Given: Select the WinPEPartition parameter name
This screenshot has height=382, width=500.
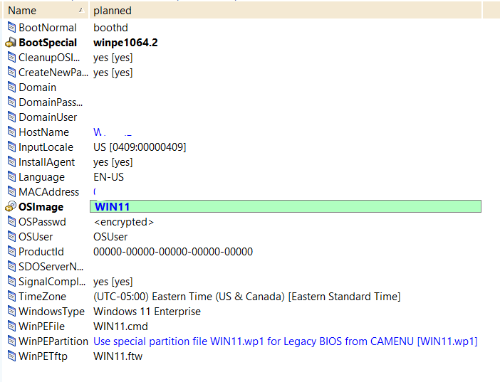Looking at the screenshot, I should pos(53,341).
